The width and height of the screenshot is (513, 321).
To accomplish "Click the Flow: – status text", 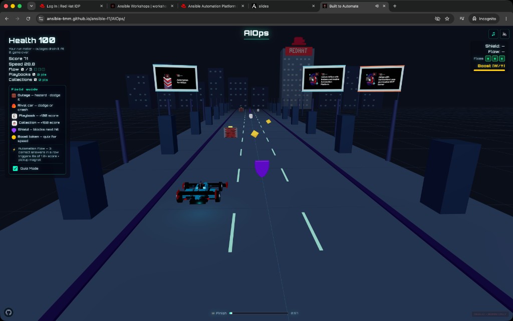I will coord(496,51).
